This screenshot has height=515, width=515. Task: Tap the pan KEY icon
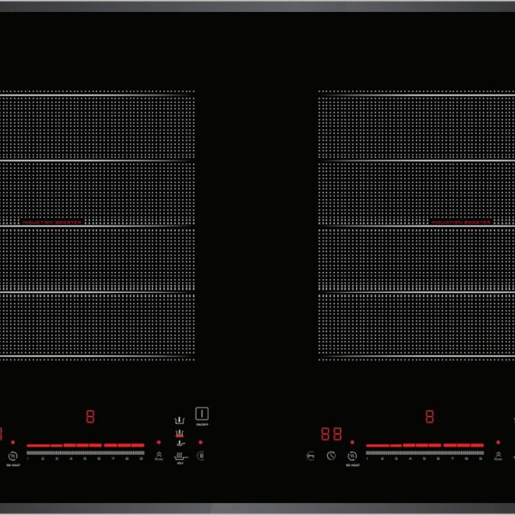pyautogui.click(x=179, y=455)
